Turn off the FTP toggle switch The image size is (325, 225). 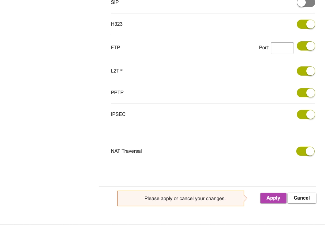(306, 46)
